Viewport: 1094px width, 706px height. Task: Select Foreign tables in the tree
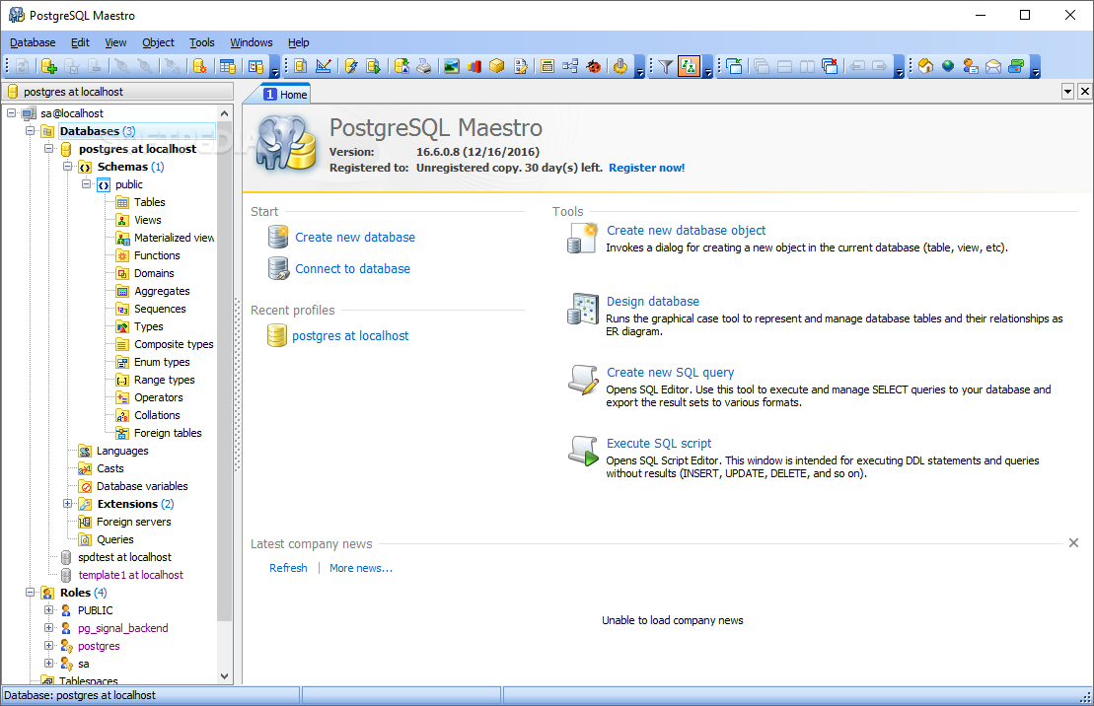pyautogui.click(x=168, y=433)
